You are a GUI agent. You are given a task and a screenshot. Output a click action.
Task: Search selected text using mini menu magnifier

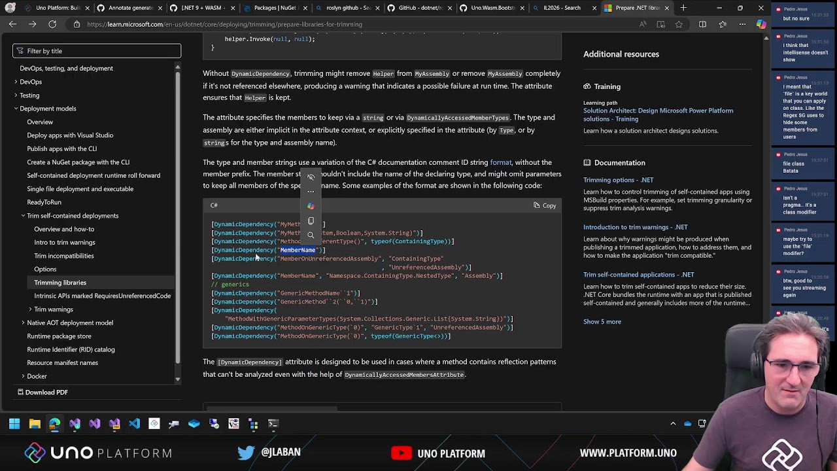pos(311,235)
